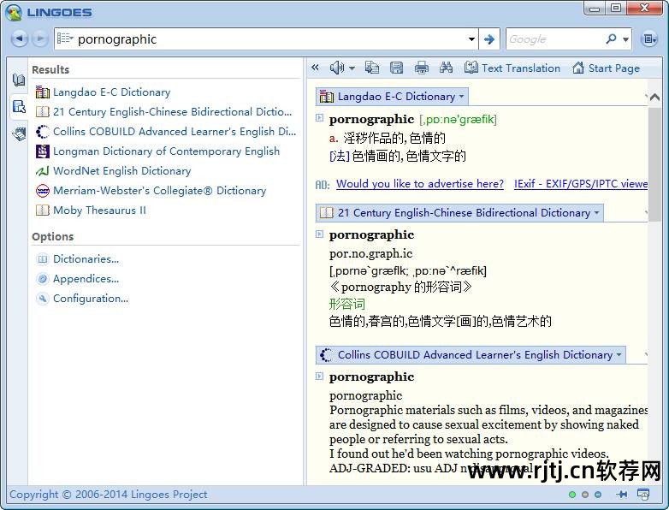Select WordNet English Dictionary result

pyautogui.click(x=122, y=170)
